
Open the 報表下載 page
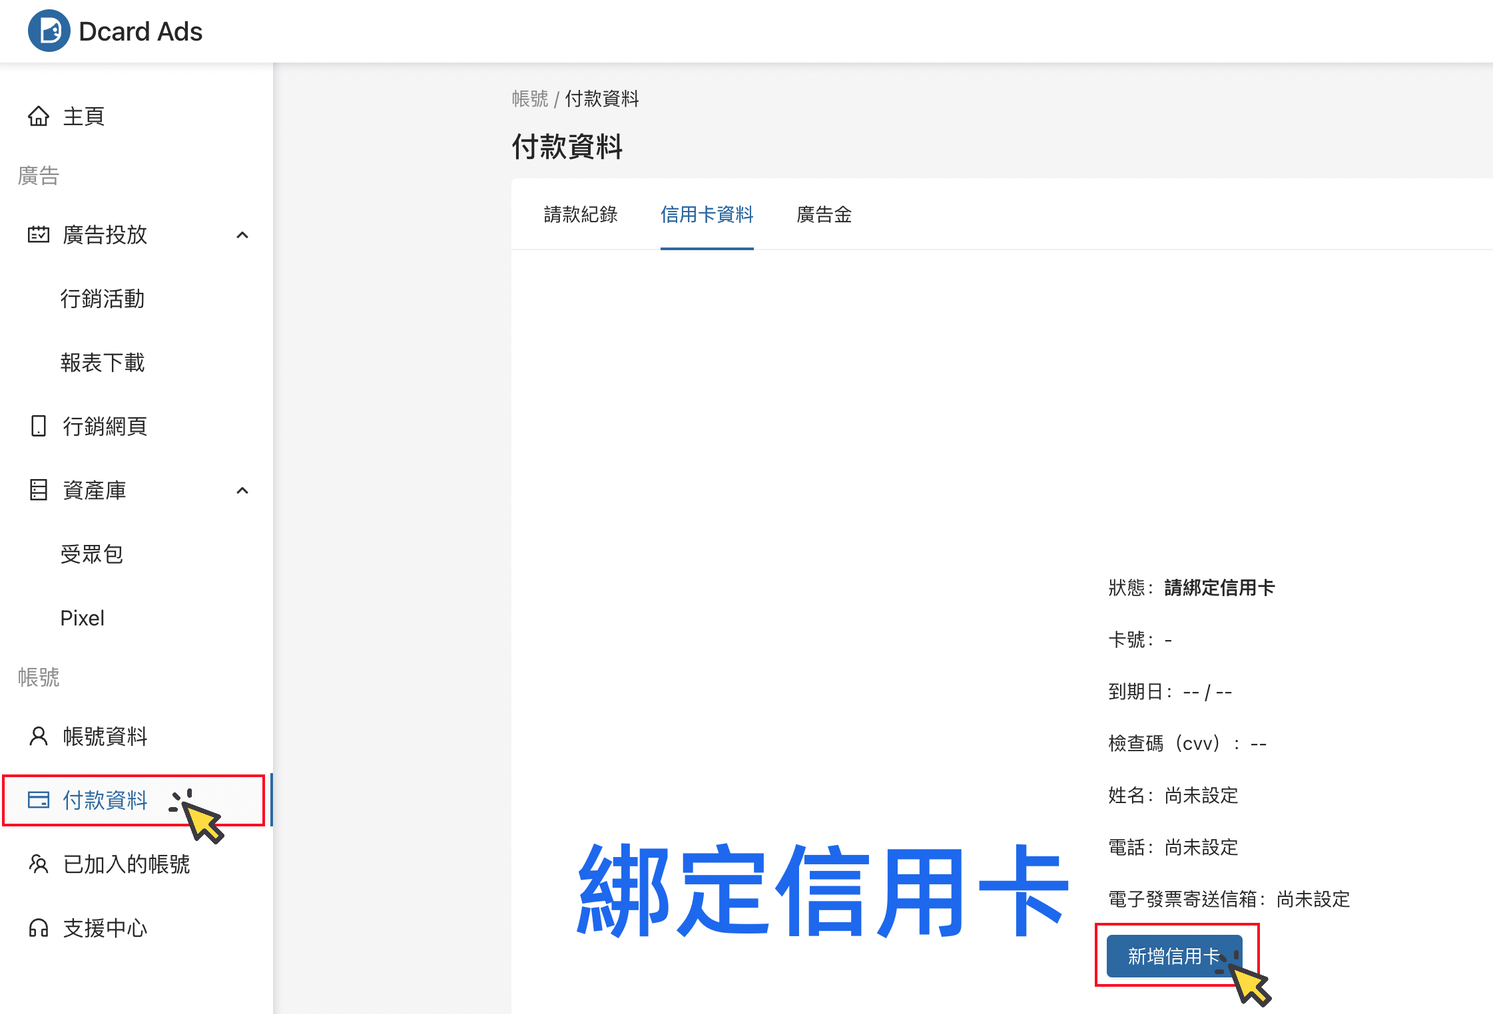[x=103, y=363]
